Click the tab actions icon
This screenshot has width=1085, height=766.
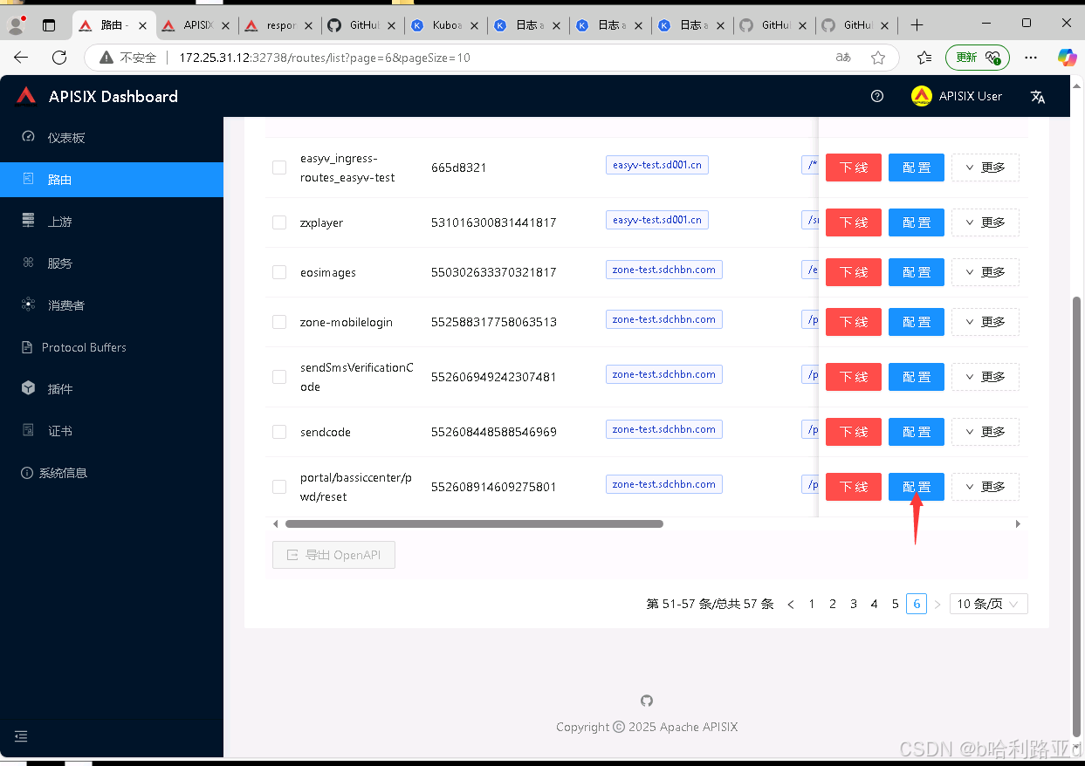[x=49, y=25]
